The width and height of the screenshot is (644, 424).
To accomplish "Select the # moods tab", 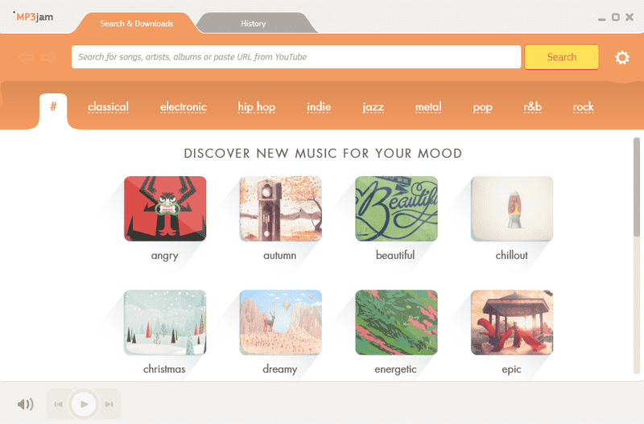I will coord(53,107).
